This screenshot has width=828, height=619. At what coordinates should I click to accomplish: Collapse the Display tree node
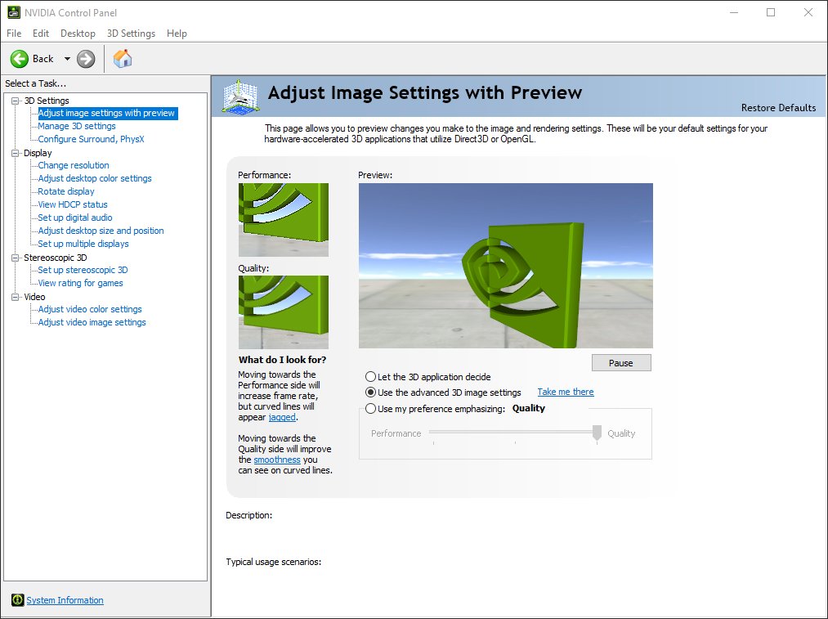(x=16, y=153)
